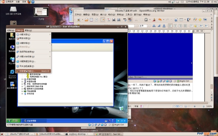Toggle Writer Align Left
This screenshot has width=218, height=136.
point(170,26)
